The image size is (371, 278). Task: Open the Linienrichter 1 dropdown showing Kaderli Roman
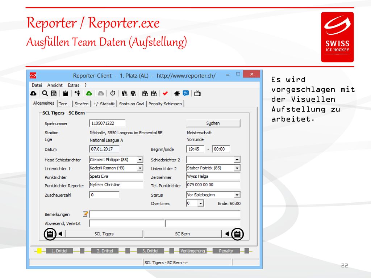pyautogui.click(x=140, y=168)
